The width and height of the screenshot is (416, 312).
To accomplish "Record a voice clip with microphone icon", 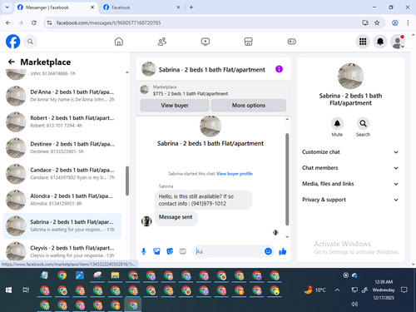I will 144,251.
